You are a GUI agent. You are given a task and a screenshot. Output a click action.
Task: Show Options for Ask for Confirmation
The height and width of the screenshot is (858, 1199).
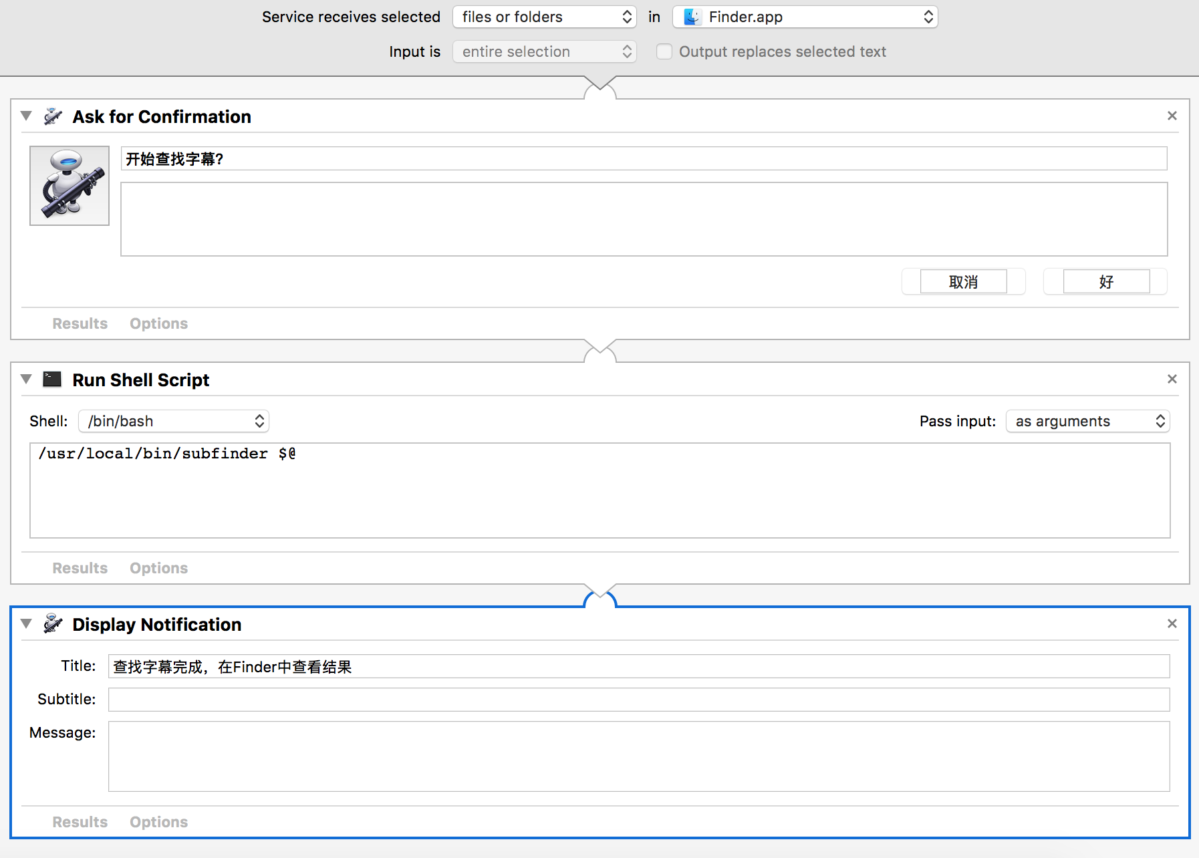pyautogui.click(x=159, y=323)
